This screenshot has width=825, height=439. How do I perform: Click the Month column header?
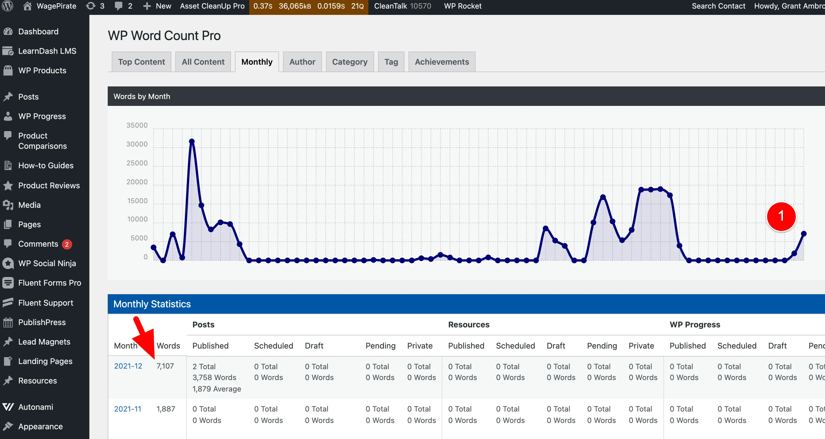(125, 346)
